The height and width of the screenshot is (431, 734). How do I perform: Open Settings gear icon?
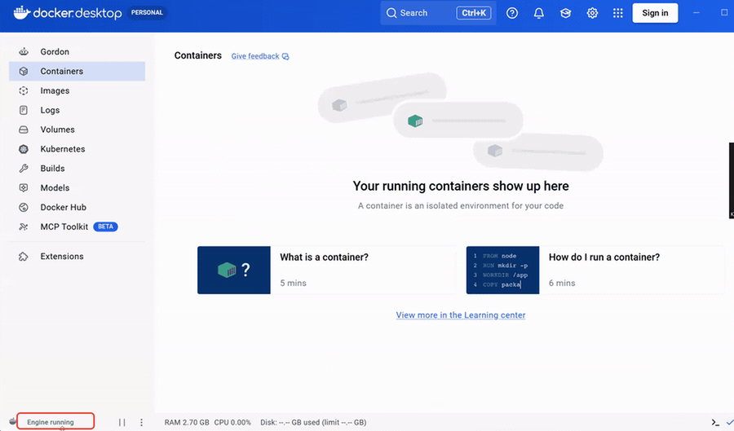(x=592, y=13)
